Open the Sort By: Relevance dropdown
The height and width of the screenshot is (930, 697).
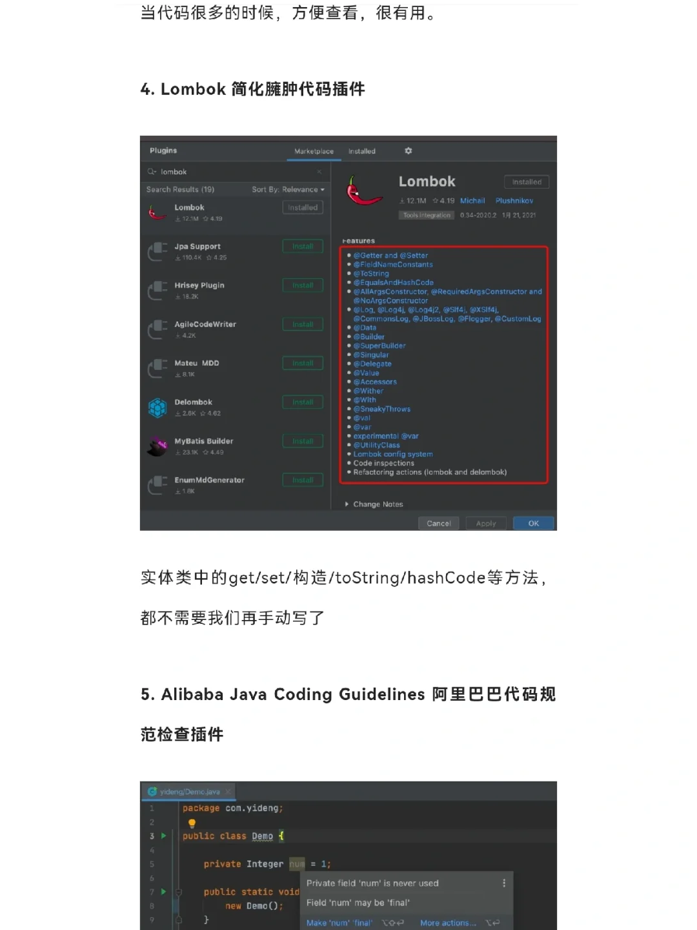tap(288, 189)
